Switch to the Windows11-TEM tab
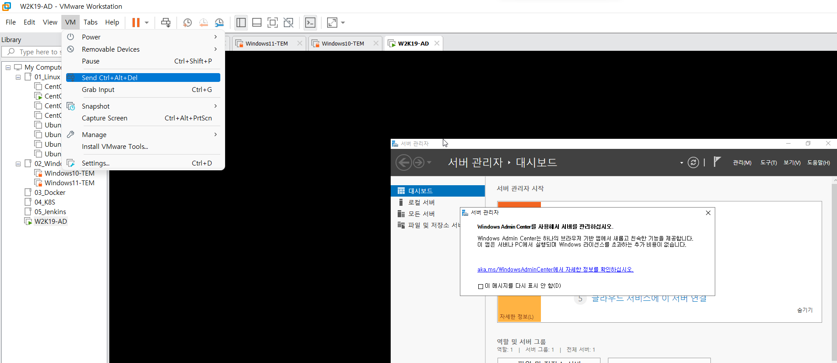The image size is (837, 363). coord(266,43)
